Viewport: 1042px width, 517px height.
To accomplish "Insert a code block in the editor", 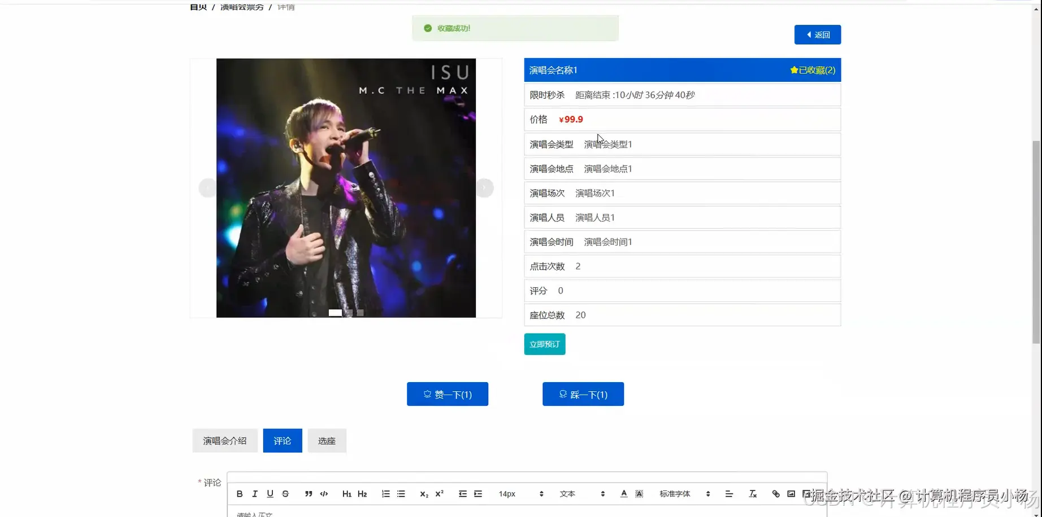I will tap(324, 494).
